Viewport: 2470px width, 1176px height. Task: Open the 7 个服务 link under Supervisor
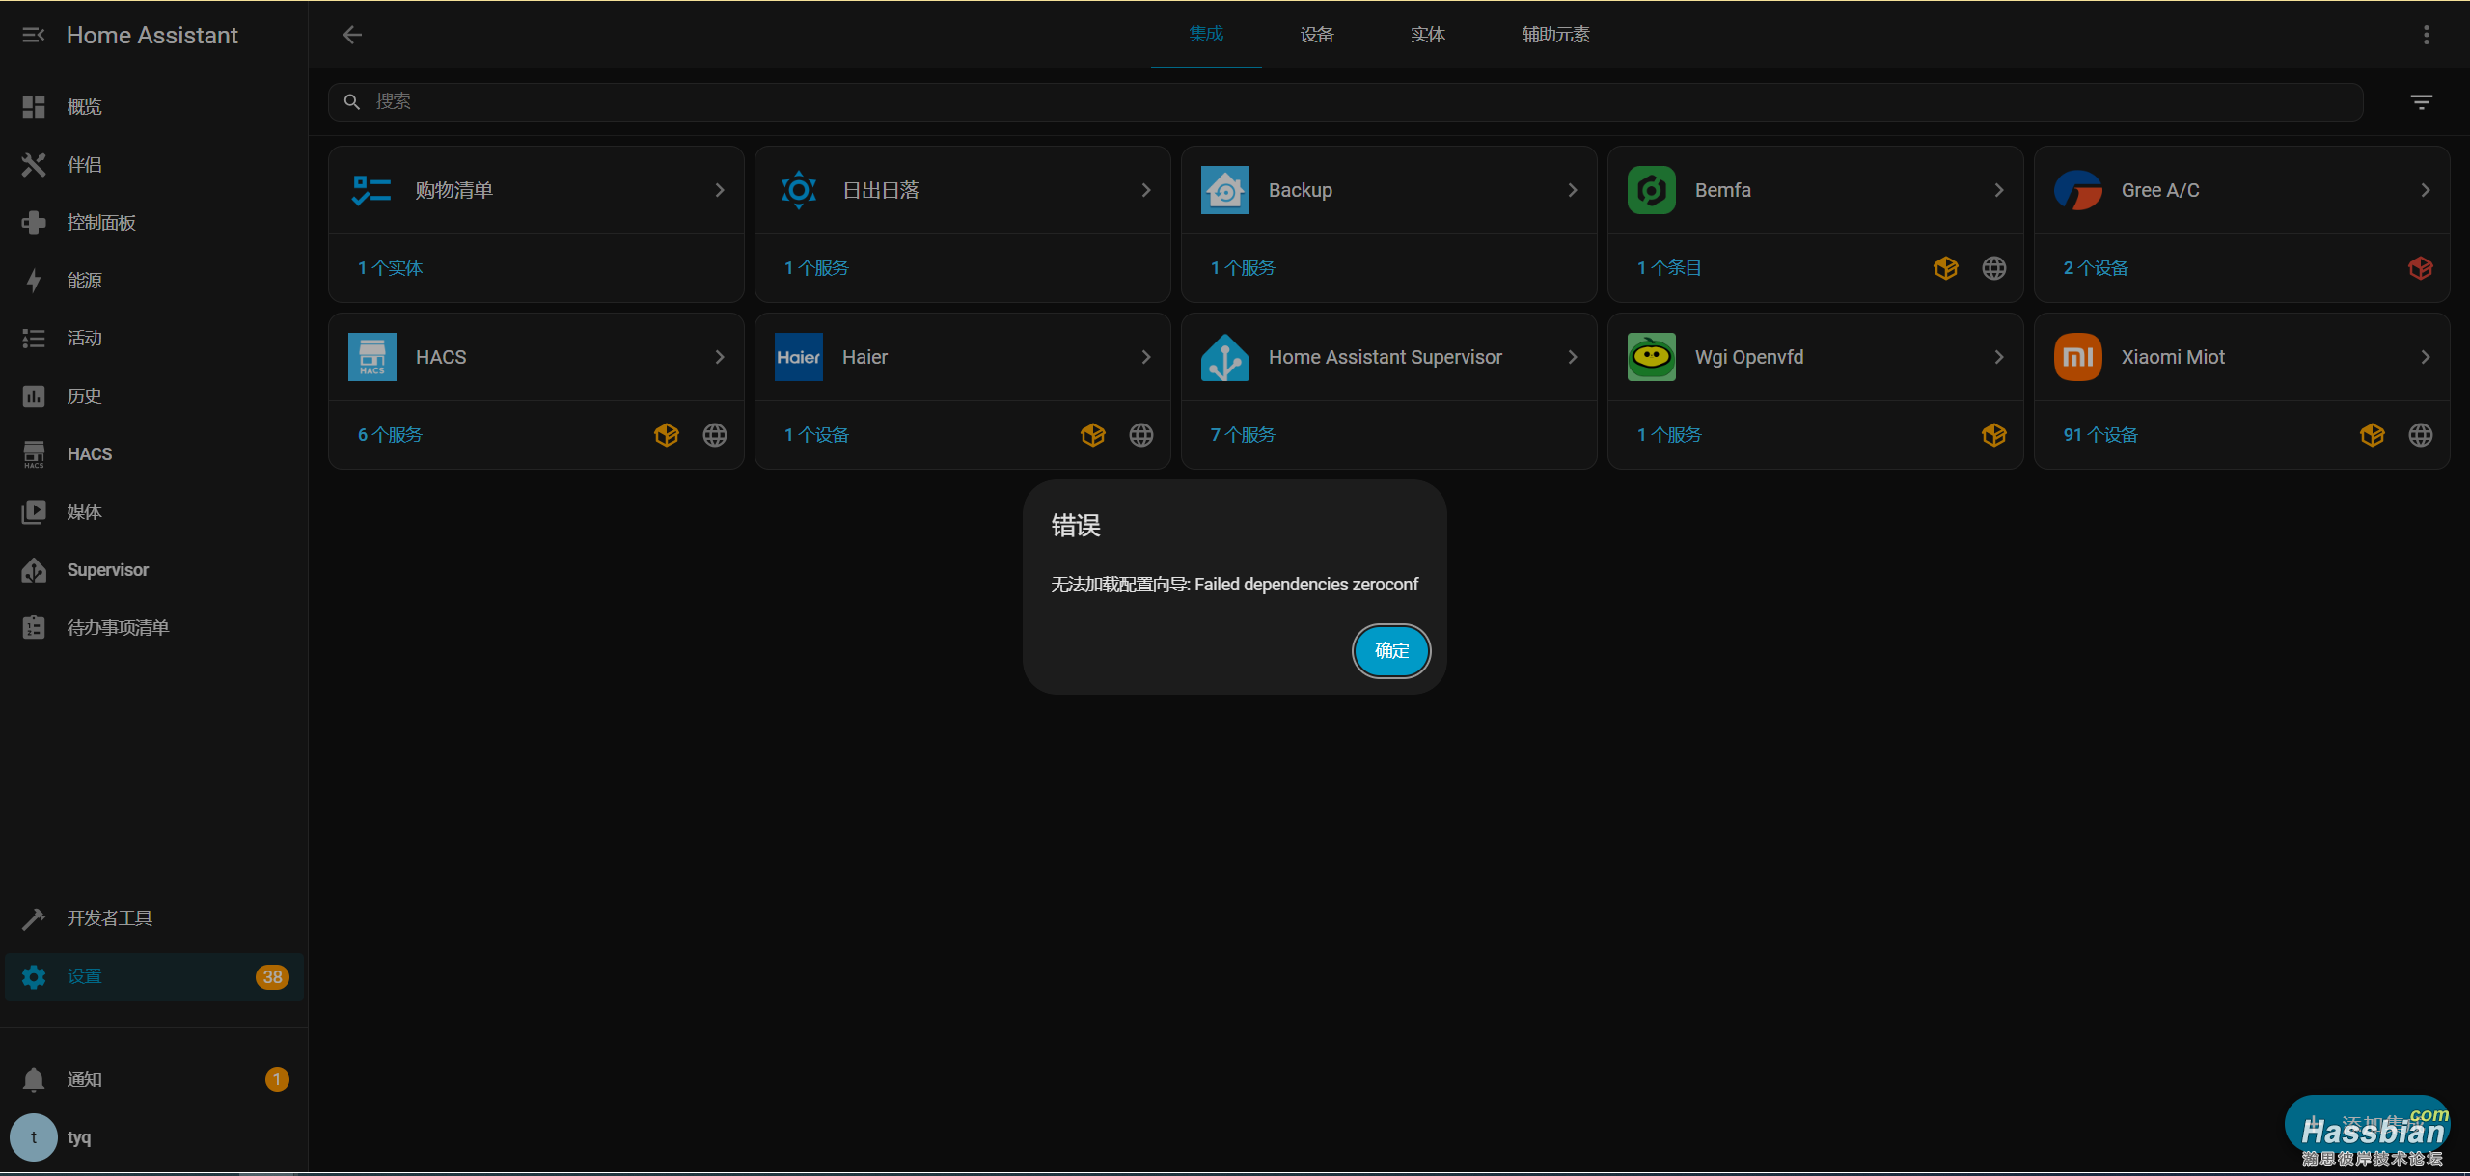[1242, 435]
